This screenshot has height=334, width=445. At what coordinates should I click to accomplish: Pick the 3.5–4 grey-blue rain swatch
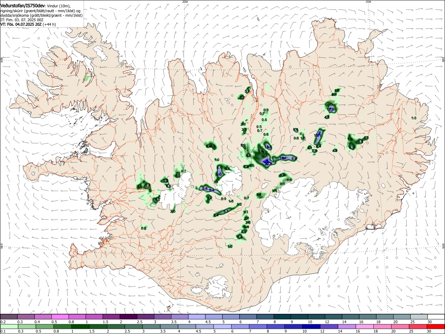point(169,326)
